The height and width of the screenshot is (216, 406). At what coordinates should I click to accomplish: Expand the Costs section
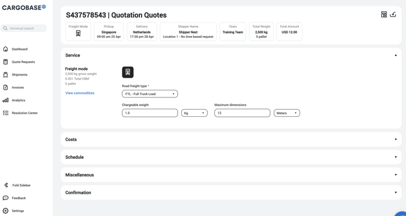[x=231, y=139]
